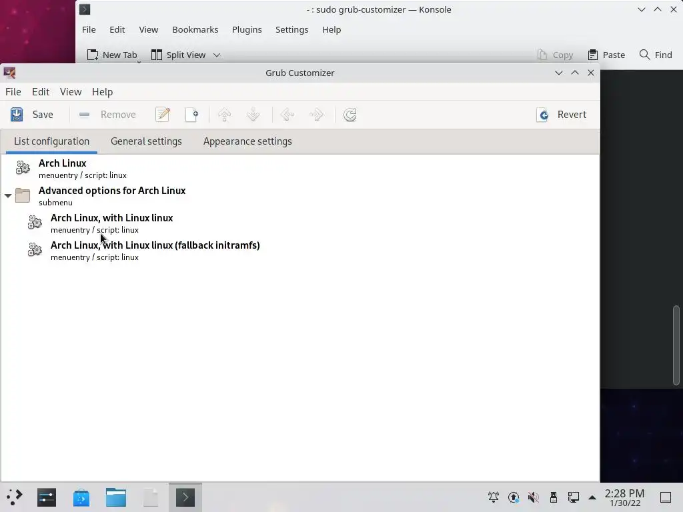Open the General settings tab
Viewport: 683px width, 512px height.
[146, 141]
